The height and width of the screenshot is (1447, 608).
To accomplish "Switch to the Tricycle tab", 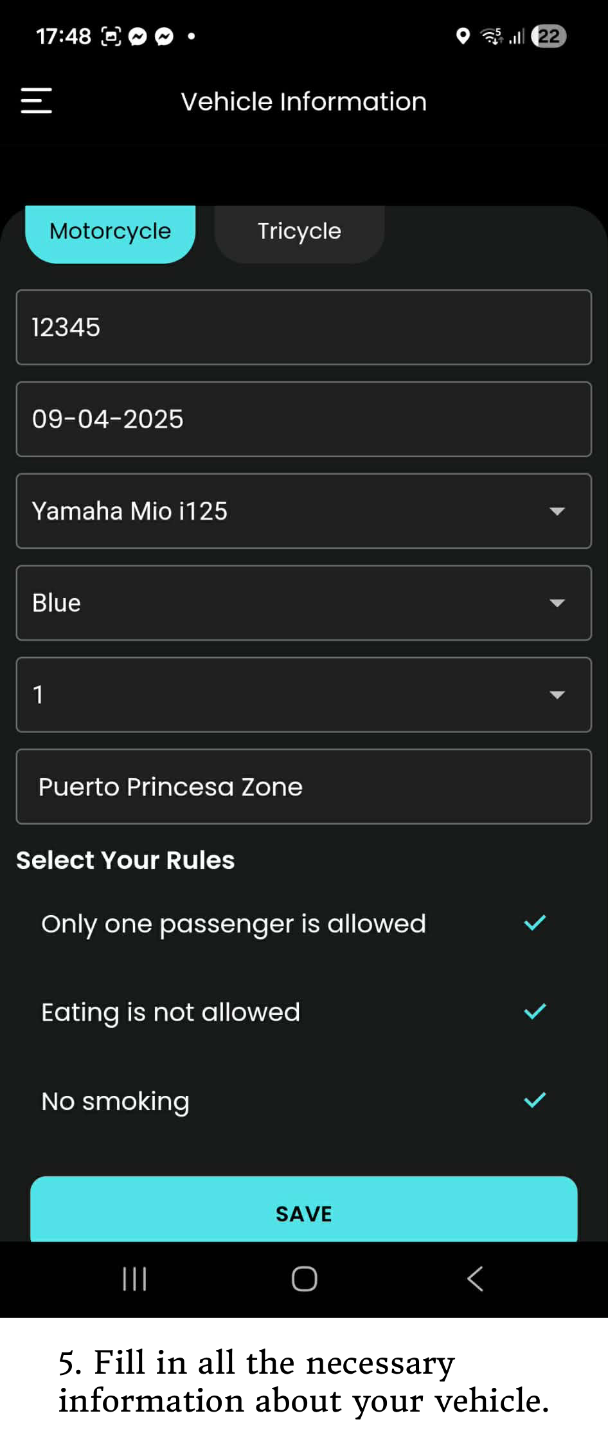I will tap(299, 232).
